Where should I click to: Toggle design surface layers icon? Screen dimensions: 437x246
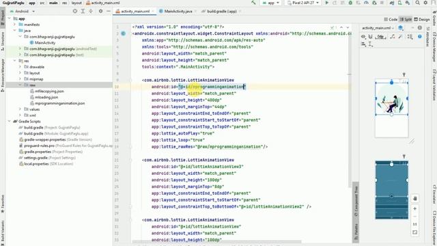point(401,28)
